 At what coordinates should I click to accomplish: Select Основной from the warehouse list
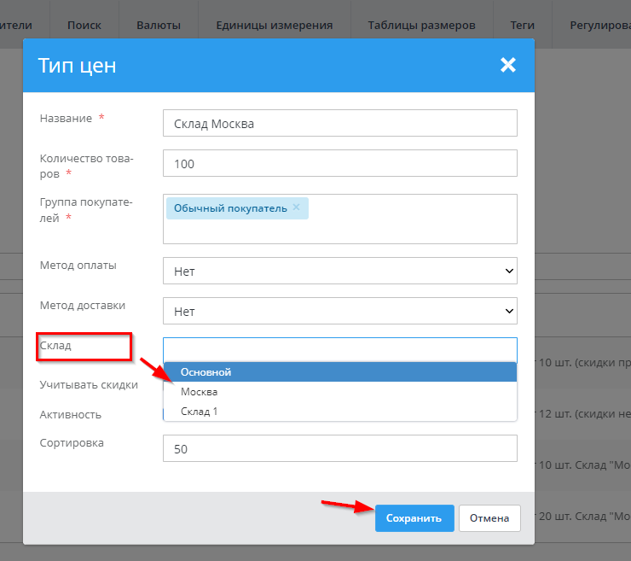(339, 371)
